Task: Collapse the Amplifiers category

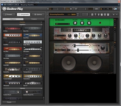Action: point(23,25)
